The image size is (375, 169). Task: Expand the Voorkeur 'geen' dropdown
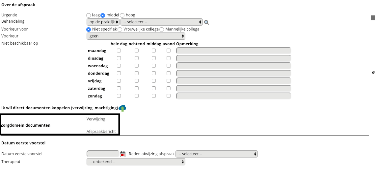[x=136, y=36]
